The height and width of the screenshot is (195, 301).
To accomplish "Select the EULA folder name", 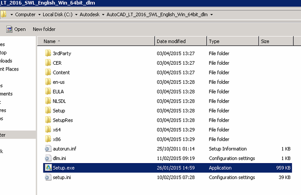I will (58, 92).
